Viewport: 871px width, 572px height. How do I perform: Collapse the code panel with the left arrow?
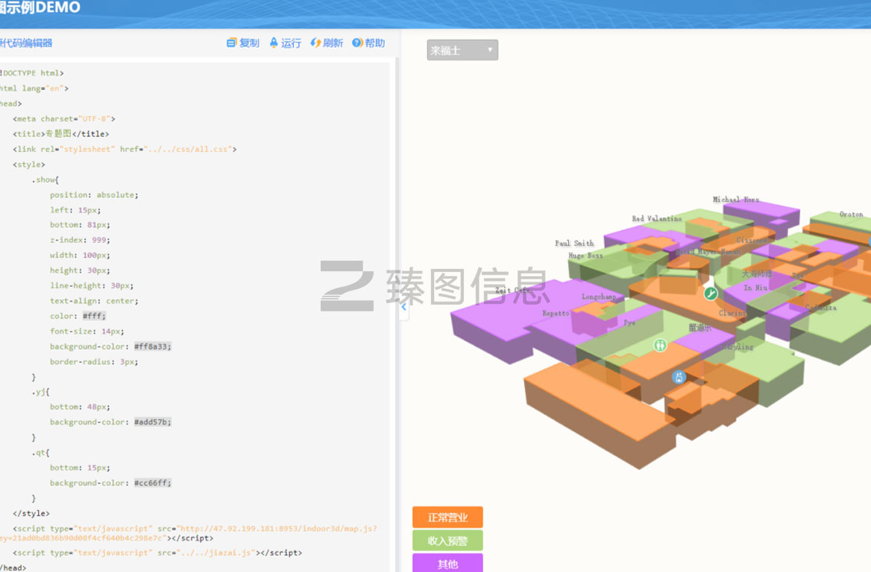(x=403, y=306)
